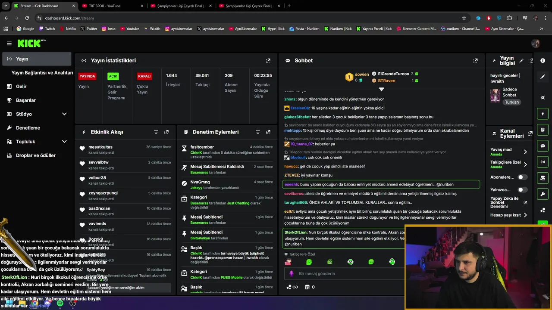The image size is (552, 310).
Task: Go to Yayın in the sidebar
Action: pyautogui.click(x=37, y=59)
